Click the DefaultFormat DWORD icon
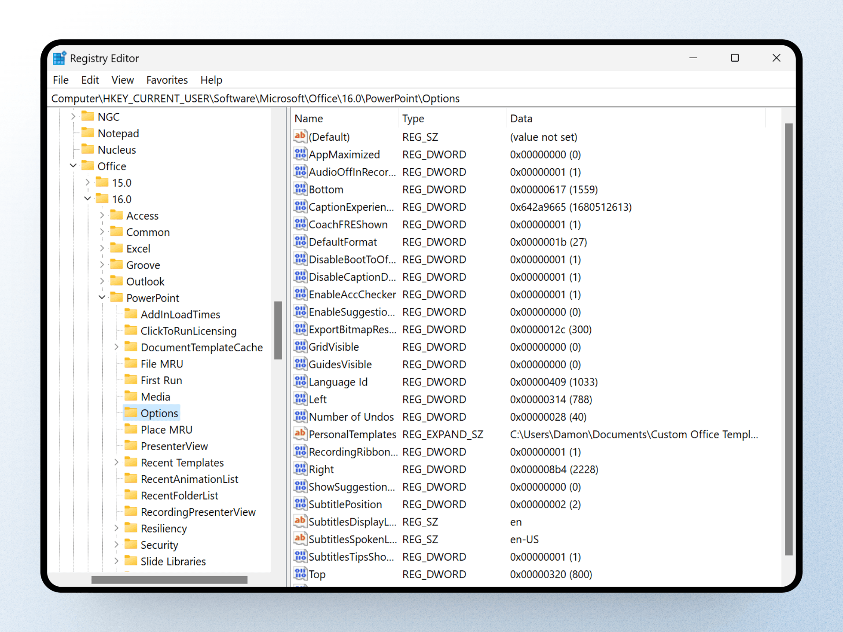This screenshot has height=632, width=843. [300, 242]
